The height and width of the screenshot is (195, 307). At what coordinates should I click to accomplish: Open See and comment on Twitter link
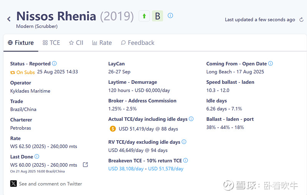pos(51,184)
